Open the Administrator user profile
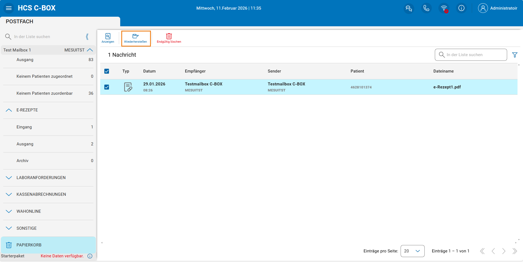The width and height of the screenshot is (523, 262). tap(498, 8)
